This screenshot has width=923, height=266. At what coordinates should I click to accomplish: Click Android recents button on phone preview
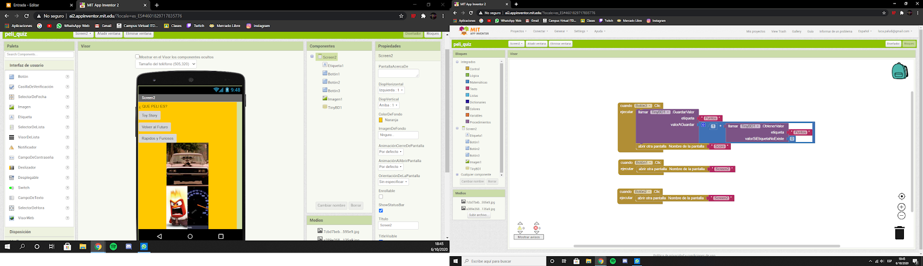[220, 236]
